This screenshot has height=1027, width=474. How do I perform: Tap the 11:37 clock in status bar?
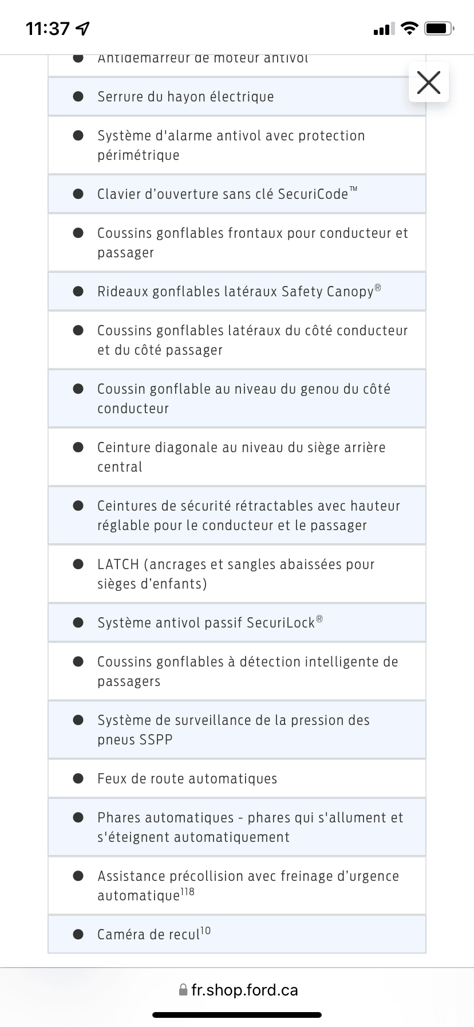[x=48, y=28]
